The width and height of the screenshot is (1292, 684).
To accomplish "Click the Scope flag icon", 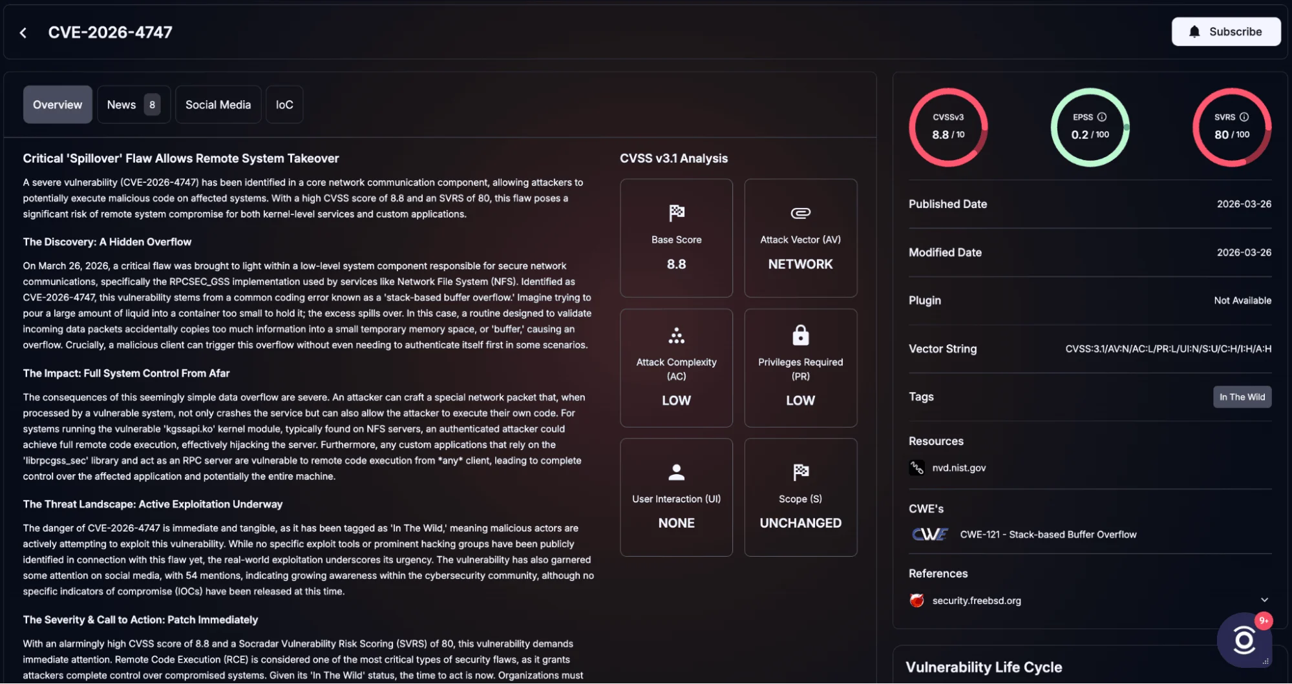I will pyautogui.click(x=800, y=472).
